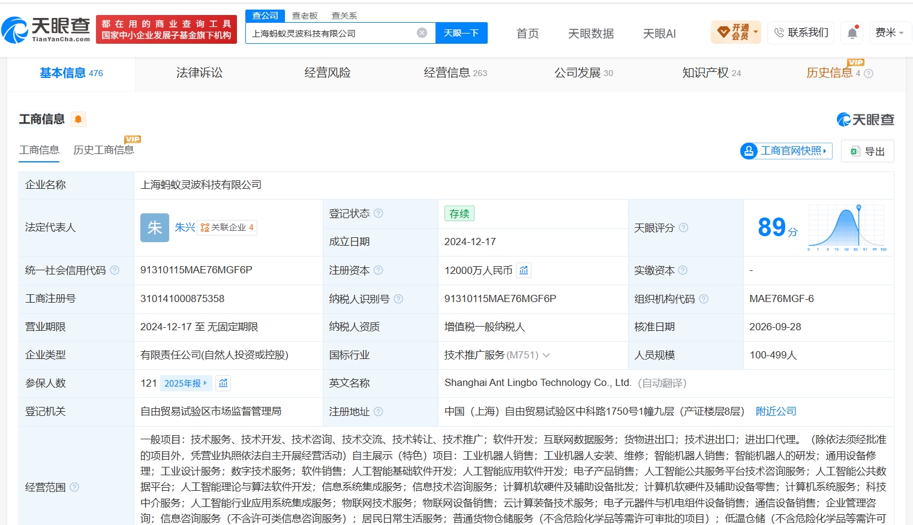
Task: Open the 知识产权 tab
Action: tap(711, 73)
